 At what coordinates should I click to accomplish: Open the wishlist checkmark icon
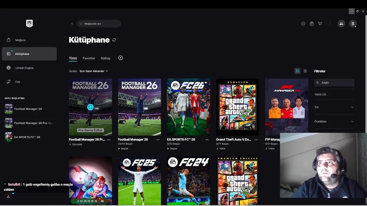[303, 24]
